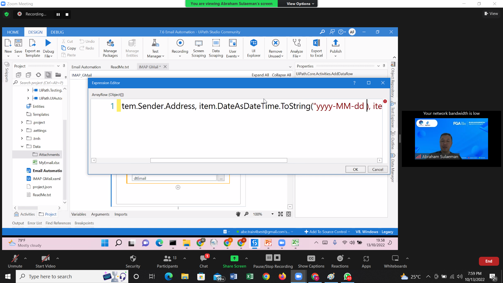Image resolution: width=503 pixels, height=283 pixels.
Task: Open the ReadMe.txt document tab
Action: [120, 67]
